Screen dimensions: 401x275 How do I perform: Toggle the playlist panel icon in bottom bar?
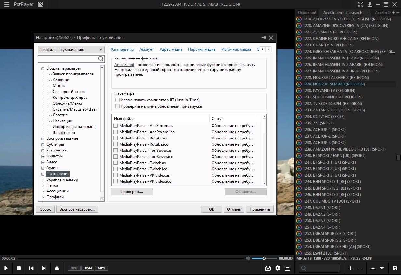click(x=287, y=268)
